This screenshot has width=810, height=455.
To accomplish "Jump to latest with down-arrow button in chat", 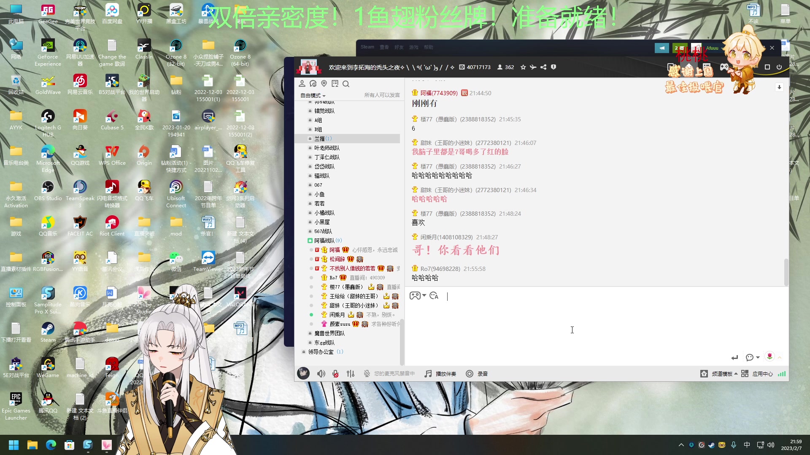I will (x=779, y=87).
